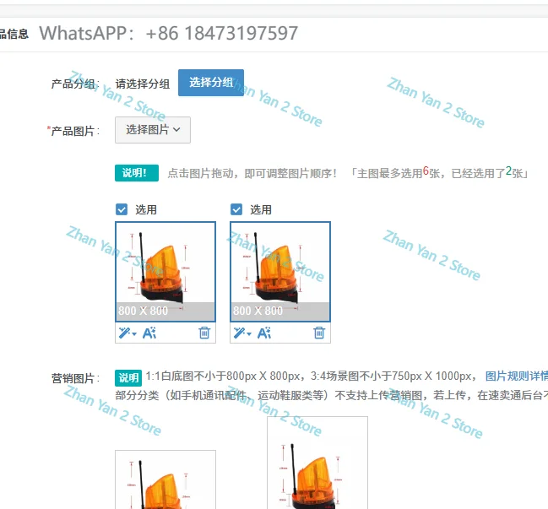The image size is (548, 509).
Task: Click the 产品分组 field label
Action: pyautogui.click(x=75, y=84)
